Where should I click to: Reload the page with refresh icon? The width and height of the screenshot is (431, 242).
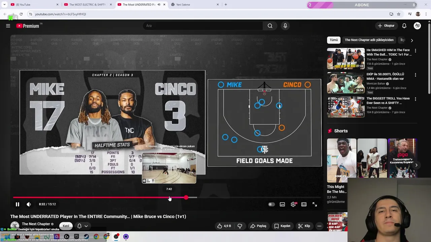pyautogui.click(x=21, y=14)
